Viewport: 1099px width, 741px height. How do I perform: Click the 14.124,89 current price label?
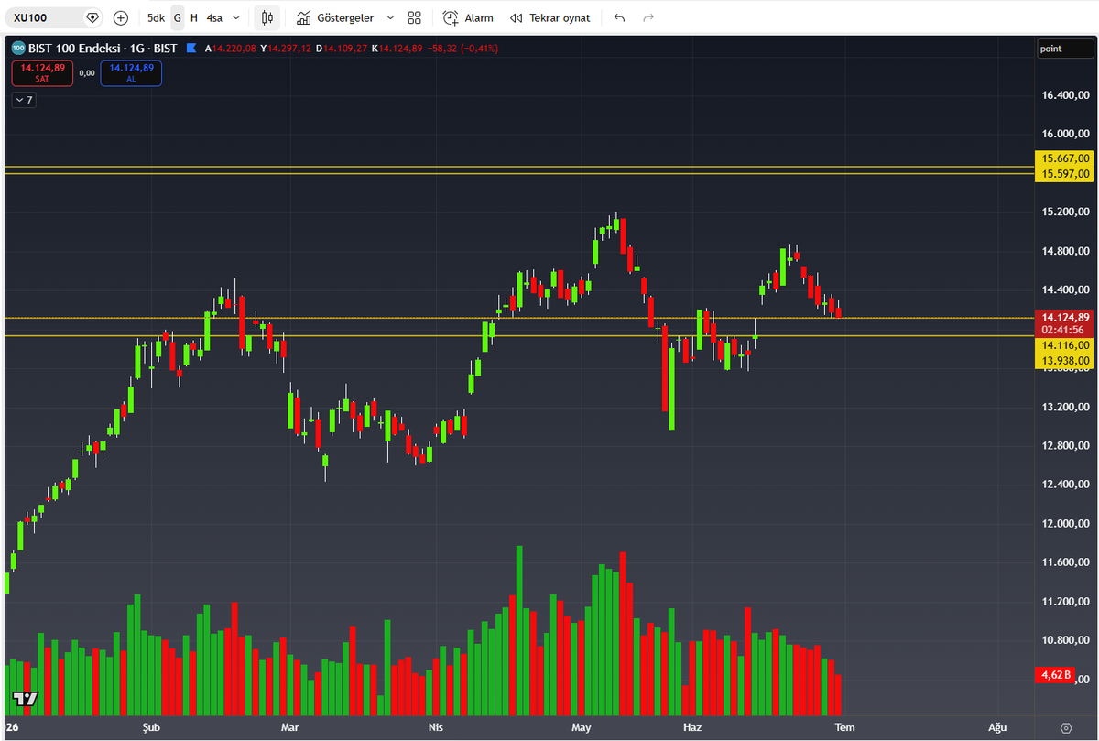(x=1063, y=317)
